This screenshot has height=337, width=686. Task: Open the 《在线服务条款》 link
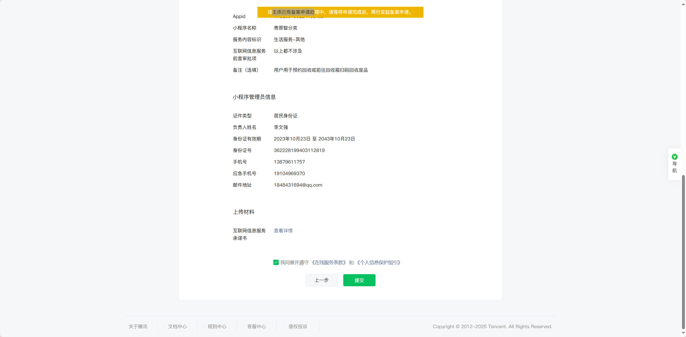click(328, 262)
